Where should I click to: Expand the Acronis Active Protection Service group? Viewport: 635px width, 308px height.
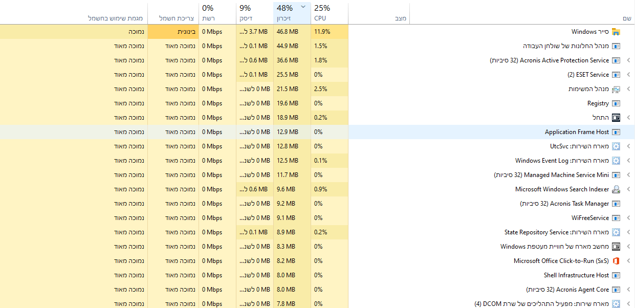[629, 60]
